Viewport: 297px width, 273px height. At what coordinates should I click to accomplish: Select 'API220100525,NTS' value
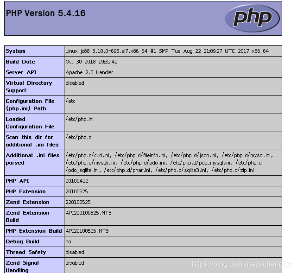[88, 213]
